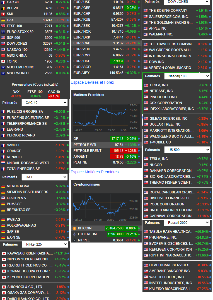Open the Espace Devises et Forex link
The width and height of the screenshot is (213, 300).
pos(92,82)
